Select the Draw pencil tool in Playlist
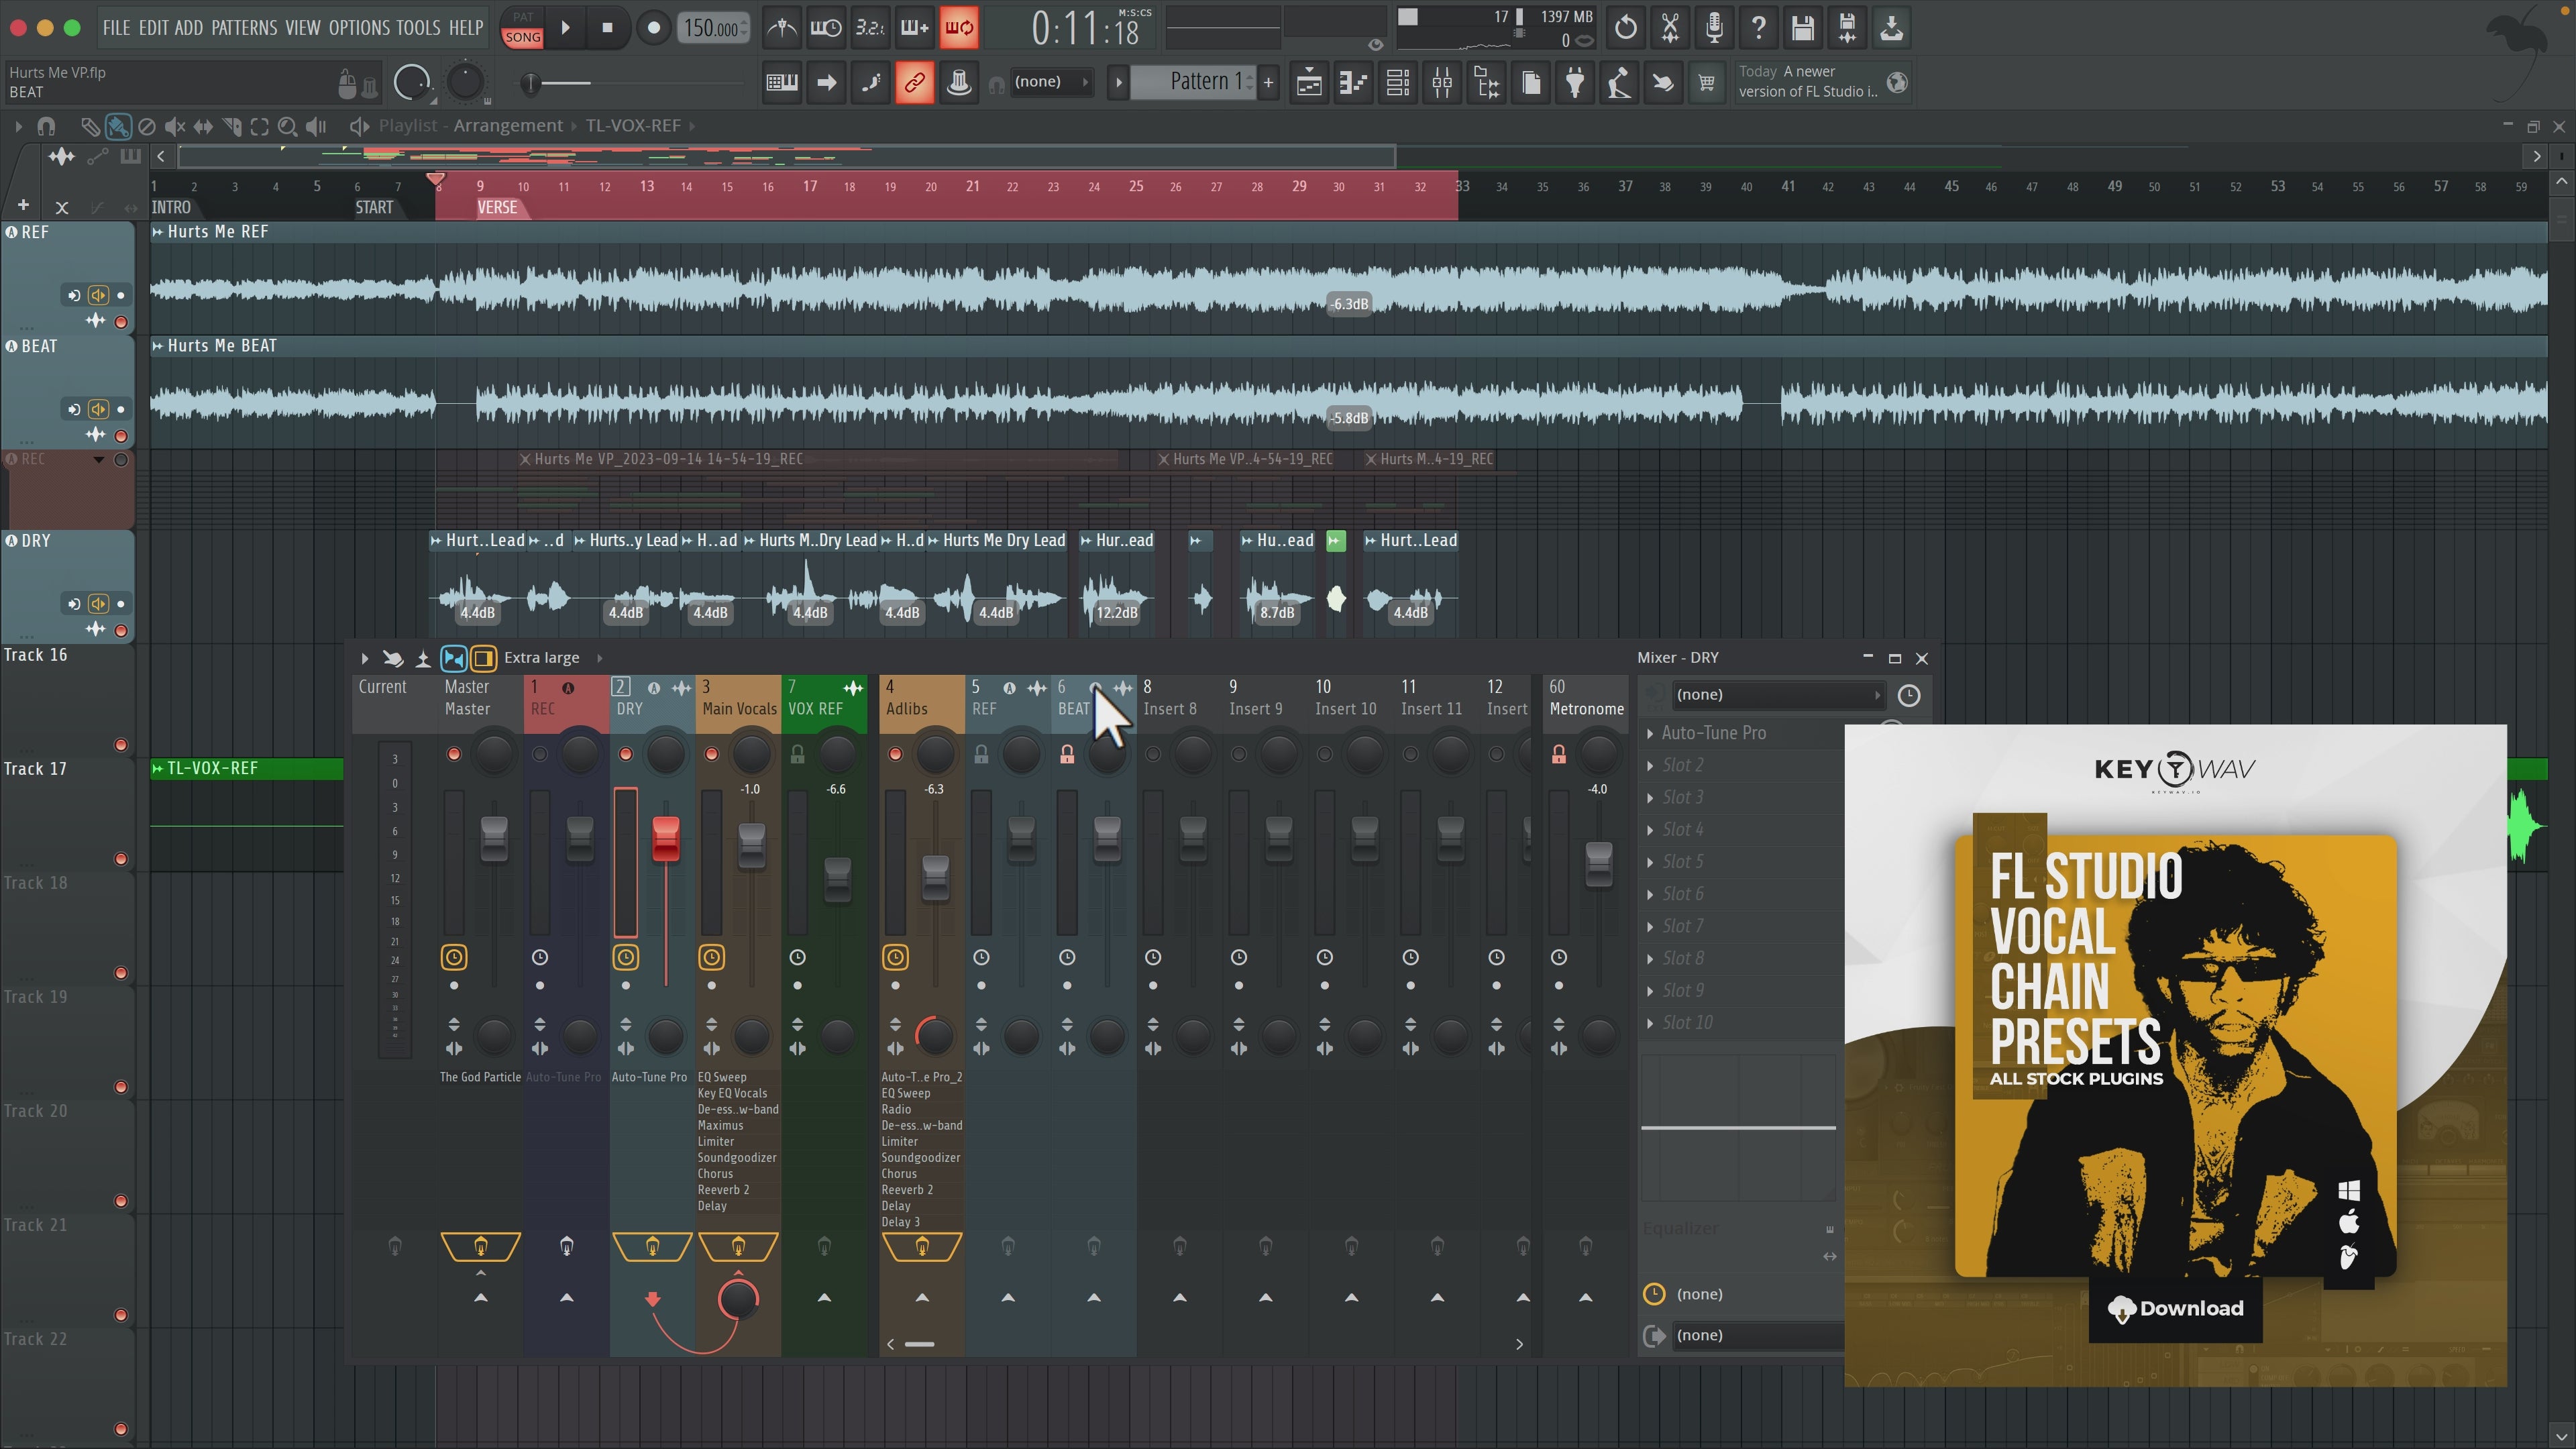The width and height of the screenshot is (2576, 1449). [90, 126]
